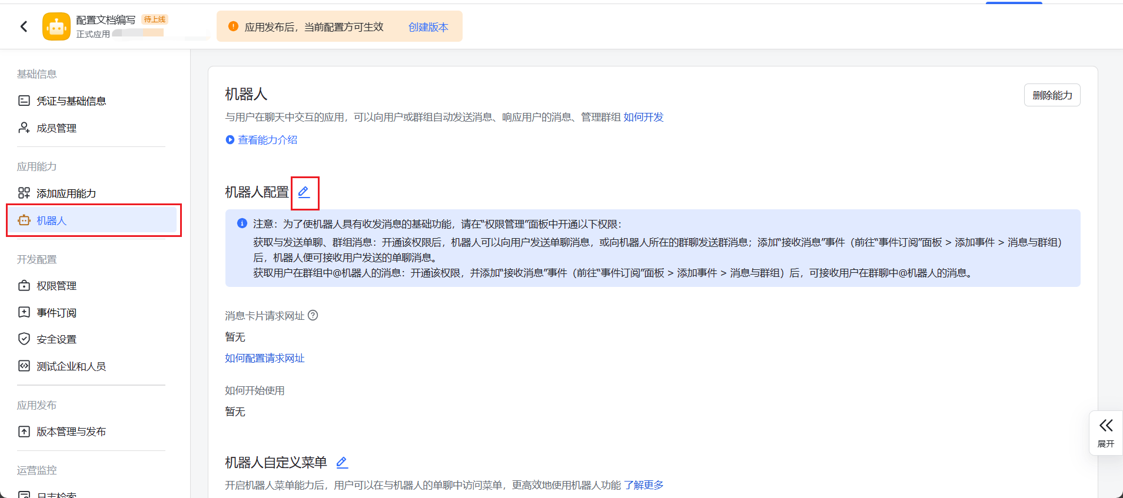Screen dimensions: 1123x498
Task: Click the 配置文档编写 app title
Action: pyautogui.click(x=105, y=20)
